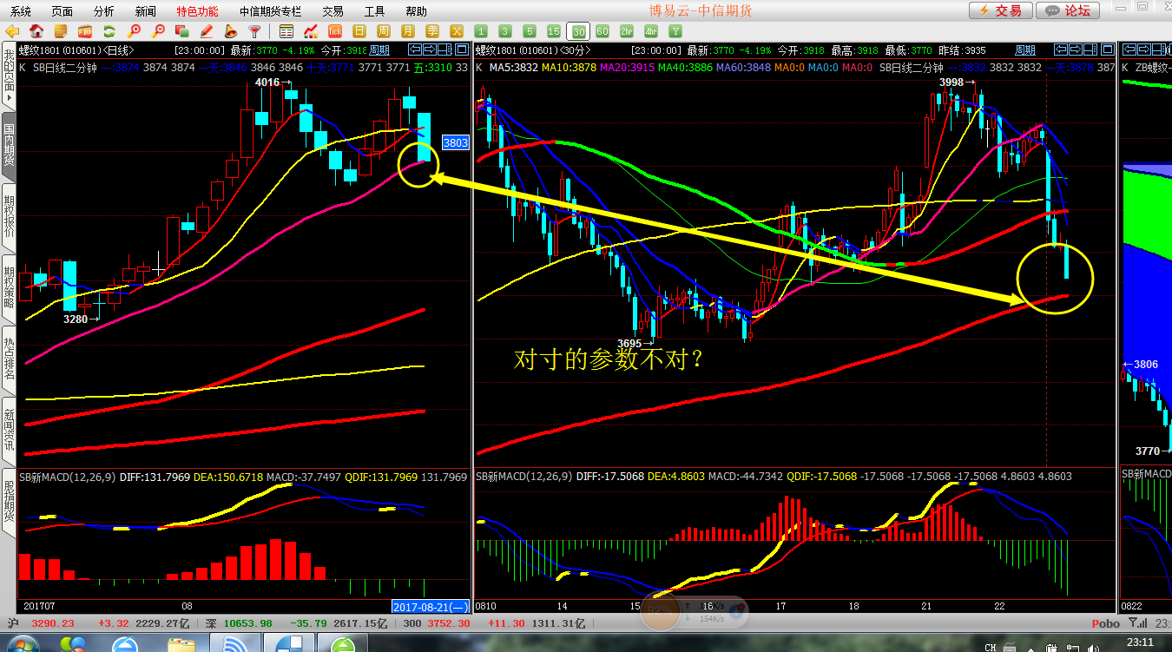Viewport: 1172px width, 652px height.
Task: Select the monthly 月 period icon
Action: pyautogui.click(x=408, y=30)
